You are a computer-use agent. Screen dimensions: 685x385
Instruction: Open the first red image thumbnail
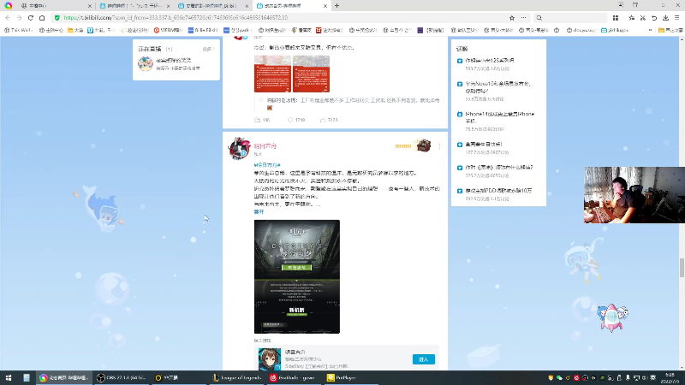pos(272,74)
